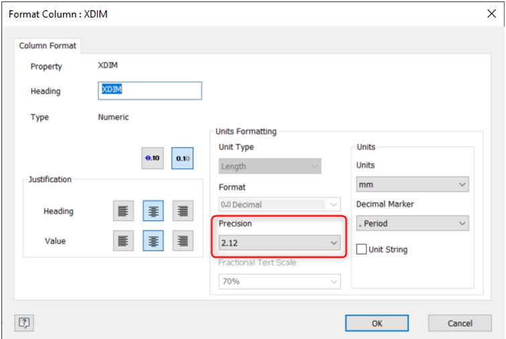Right-justify the Heading text
506x339 pixels.
183,211
